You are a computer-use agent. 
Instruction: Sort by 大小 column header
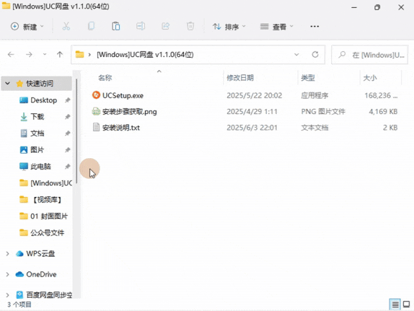click(370, 78)
